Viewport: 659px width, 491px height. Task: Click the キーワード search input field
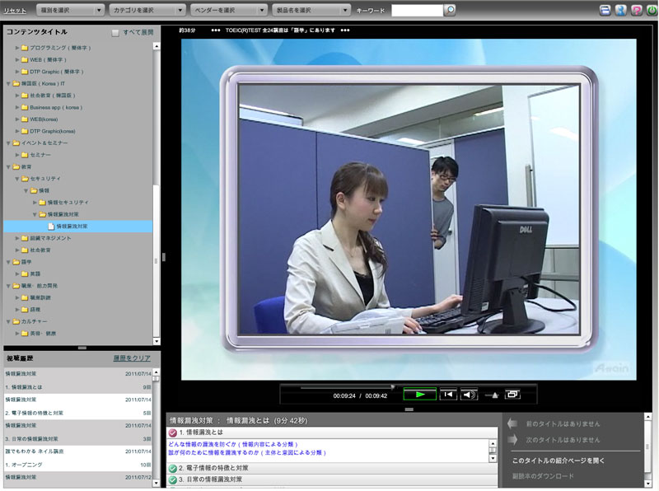click(417, 10)
